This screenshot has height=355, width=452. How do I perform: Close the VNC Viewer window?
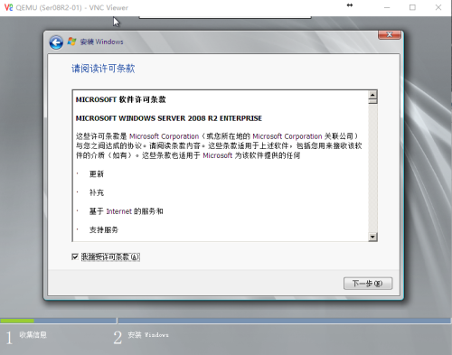click(438, 7)
